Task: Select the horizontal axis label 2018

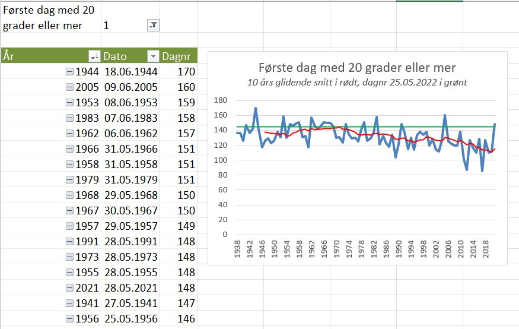Action: (x=486, y=249)
